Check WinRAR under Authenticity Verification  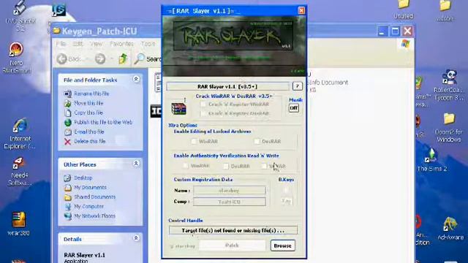[186, 166]
